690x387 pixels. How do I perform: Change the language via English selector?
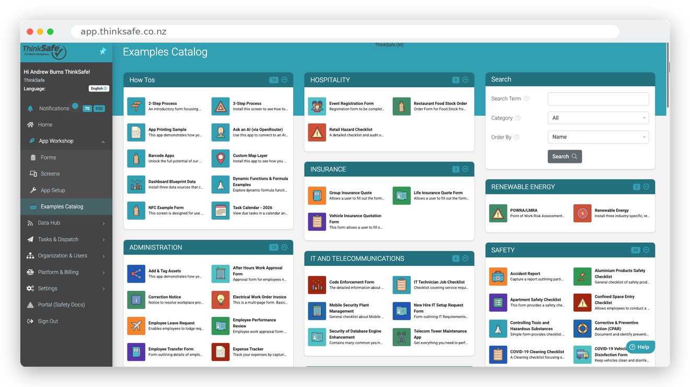(x=99, y=89)
